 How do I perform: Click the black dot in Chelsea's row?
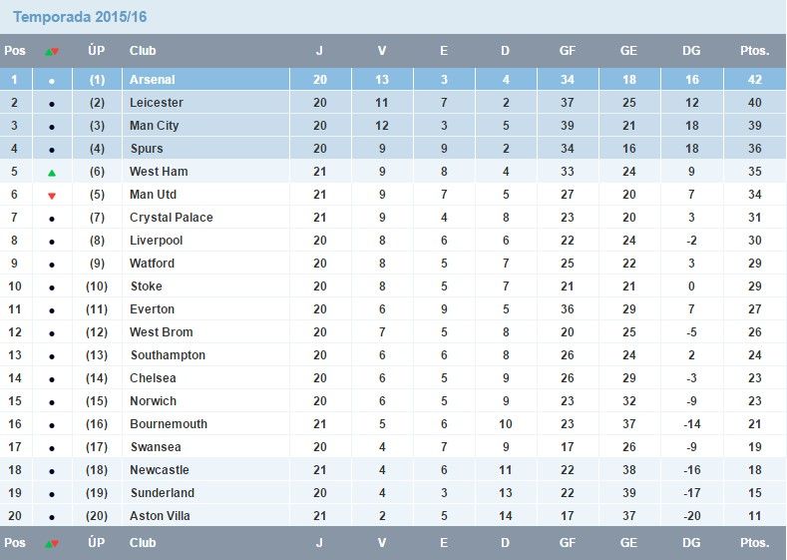(52, 379)
